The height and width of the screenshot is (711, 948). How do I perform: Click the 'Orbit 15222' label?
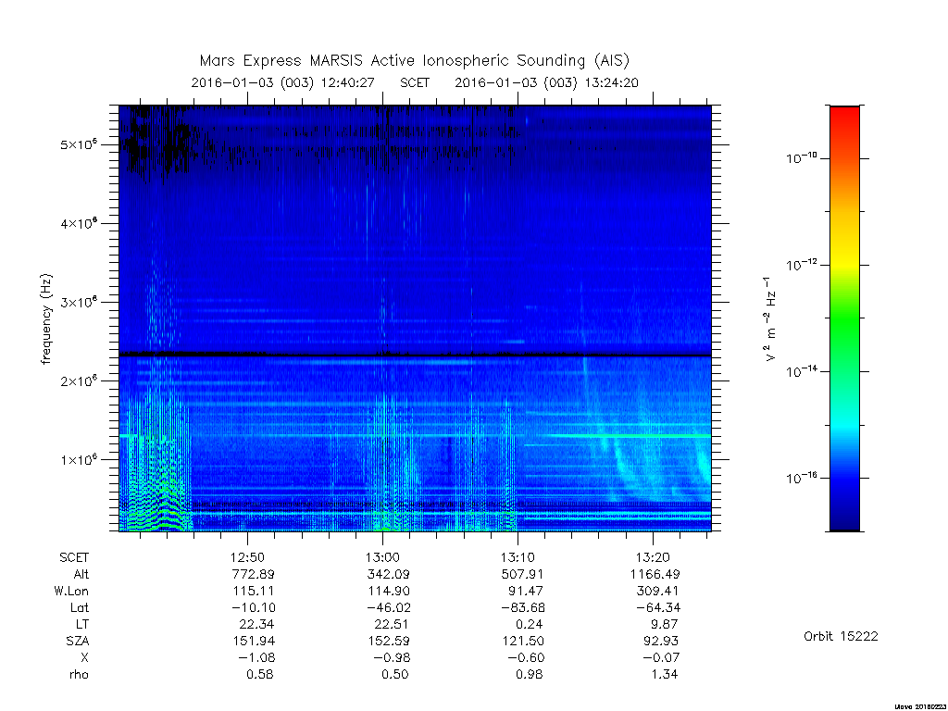tap(841, 636)
